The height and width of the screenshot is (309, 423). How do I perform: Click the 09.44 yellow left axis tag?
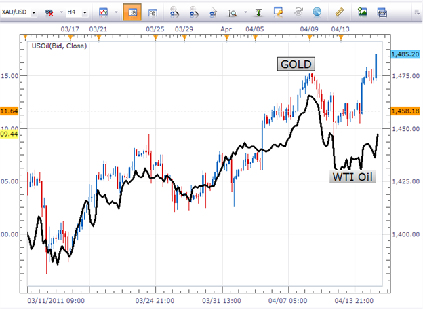pyautogui.click(x=9, y=134)
